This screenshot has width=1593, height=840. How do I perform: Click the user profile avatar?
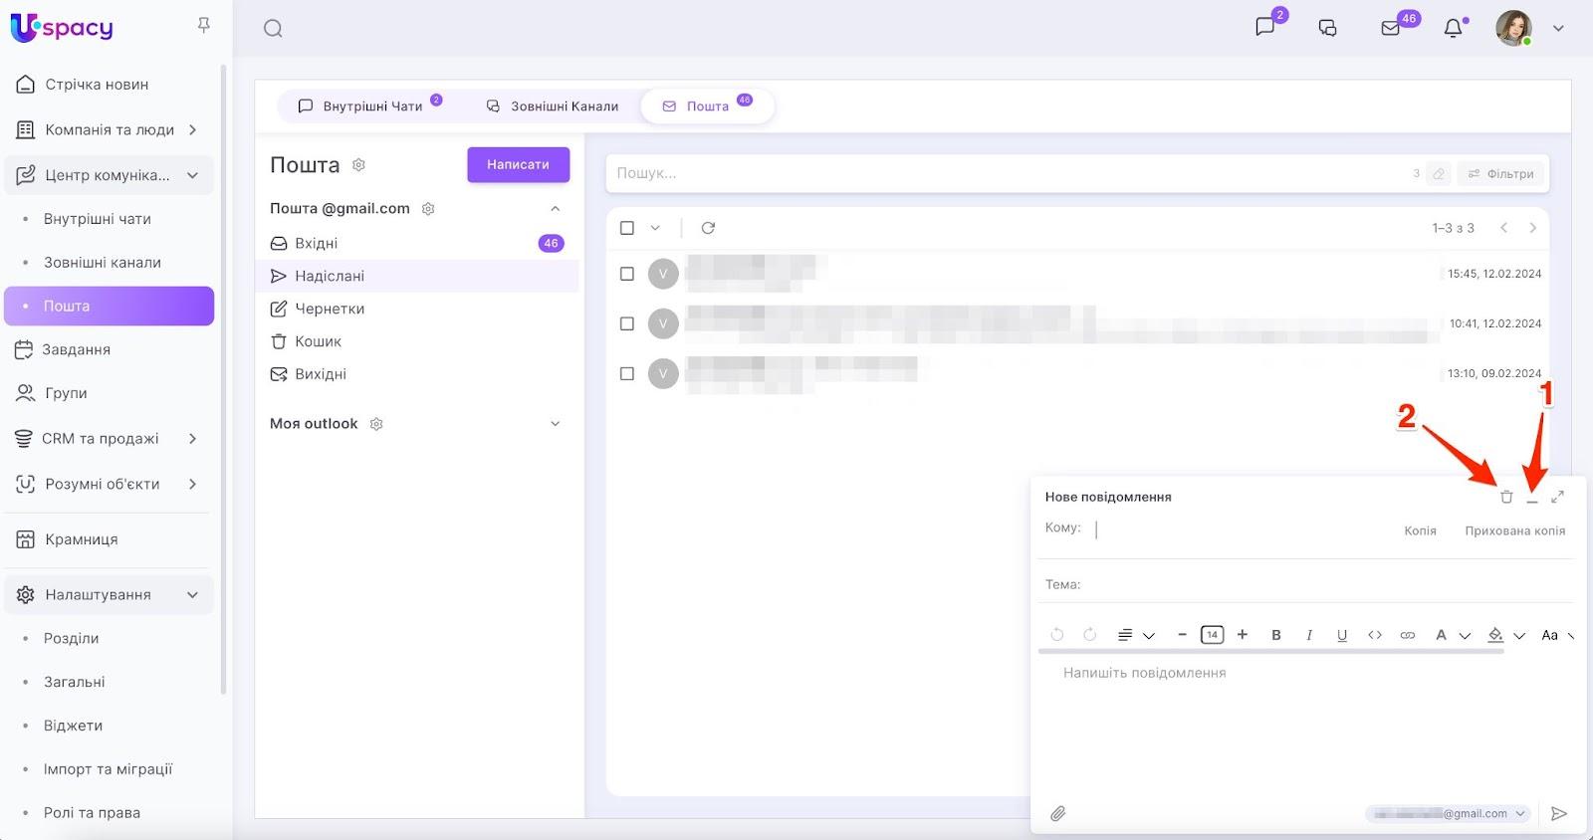pyautogui.click(x=1513, y=28)
